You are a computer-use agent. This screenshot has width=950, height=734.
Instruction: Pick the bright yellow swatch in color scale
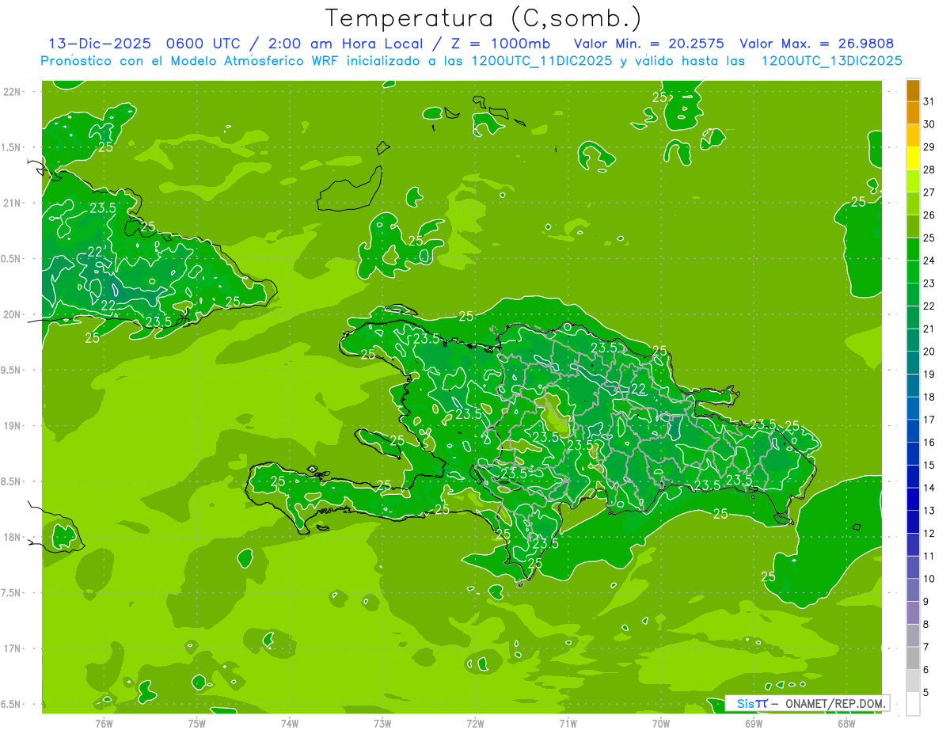913,159
